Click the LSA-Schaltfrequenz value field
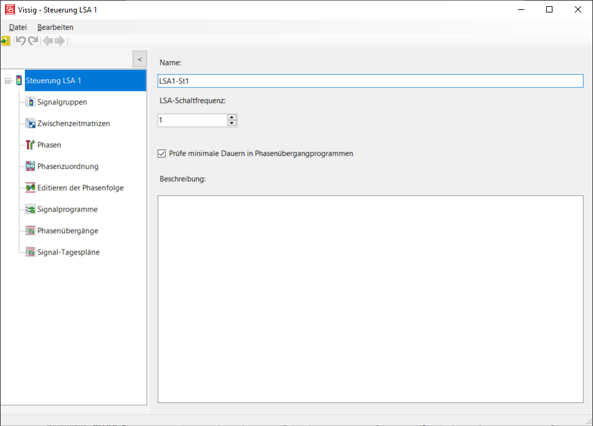The image size is (593, 426). pos(193,120)
